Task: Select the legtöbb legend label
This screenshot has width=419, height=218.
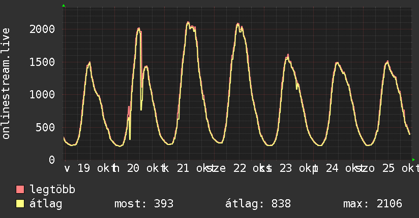Action: (x=52, y=189)
